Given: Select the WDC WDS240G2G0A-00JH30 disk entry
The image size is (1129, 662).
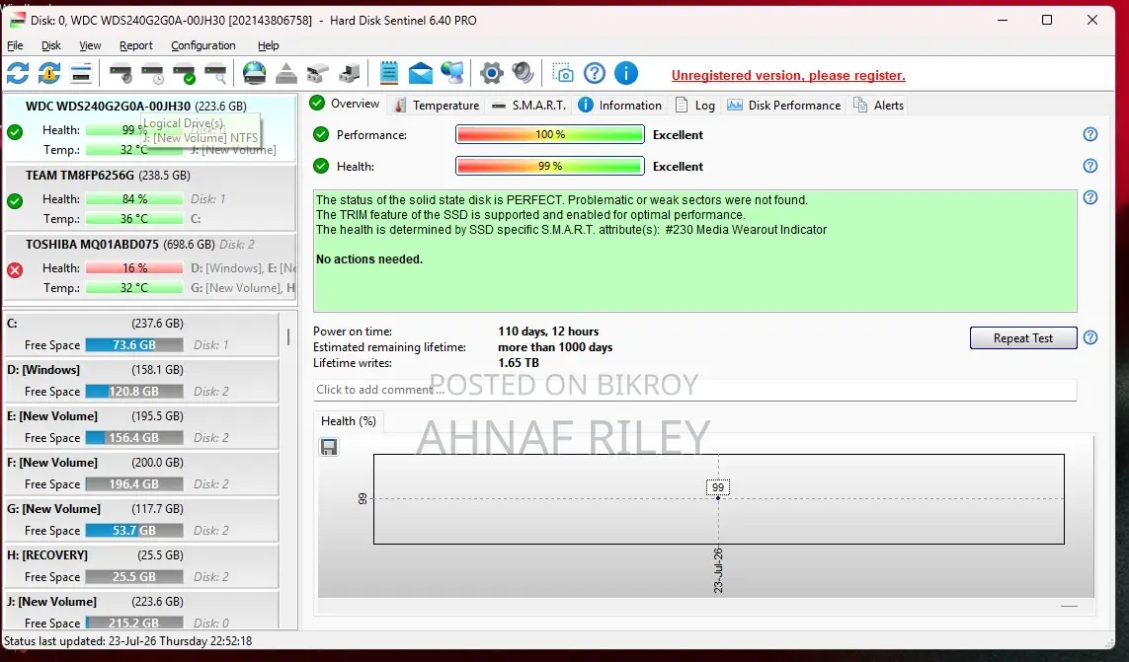Looking at the screenshot, I should 150,127.
